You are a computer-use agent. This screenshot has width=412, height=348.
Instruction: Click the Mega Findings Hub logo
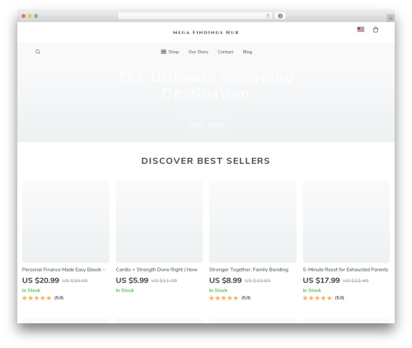point(206,32)
